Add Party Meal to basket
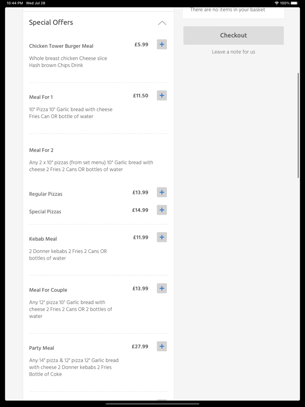The height and width of the screenshot is (407, 305). coord(162,346)
